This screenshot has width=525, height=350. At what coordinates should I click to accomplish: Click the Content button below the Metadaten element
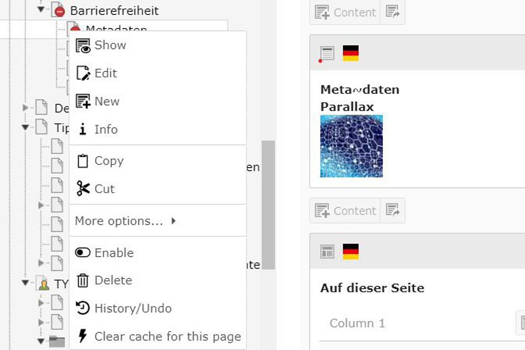coord(344,211)
